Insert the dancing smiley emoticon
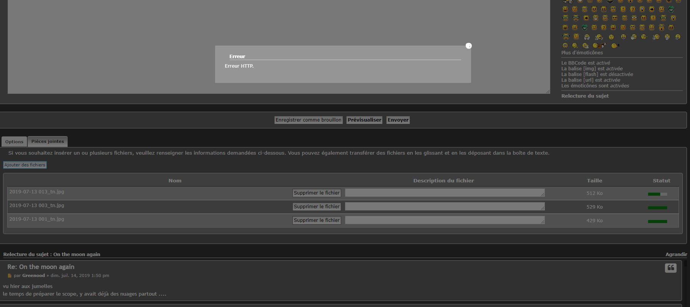 [x=599, y=37]
